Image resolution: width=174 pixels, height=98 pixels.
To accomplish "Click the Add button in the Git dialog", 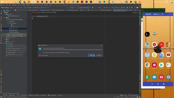I will click(91, 55).
